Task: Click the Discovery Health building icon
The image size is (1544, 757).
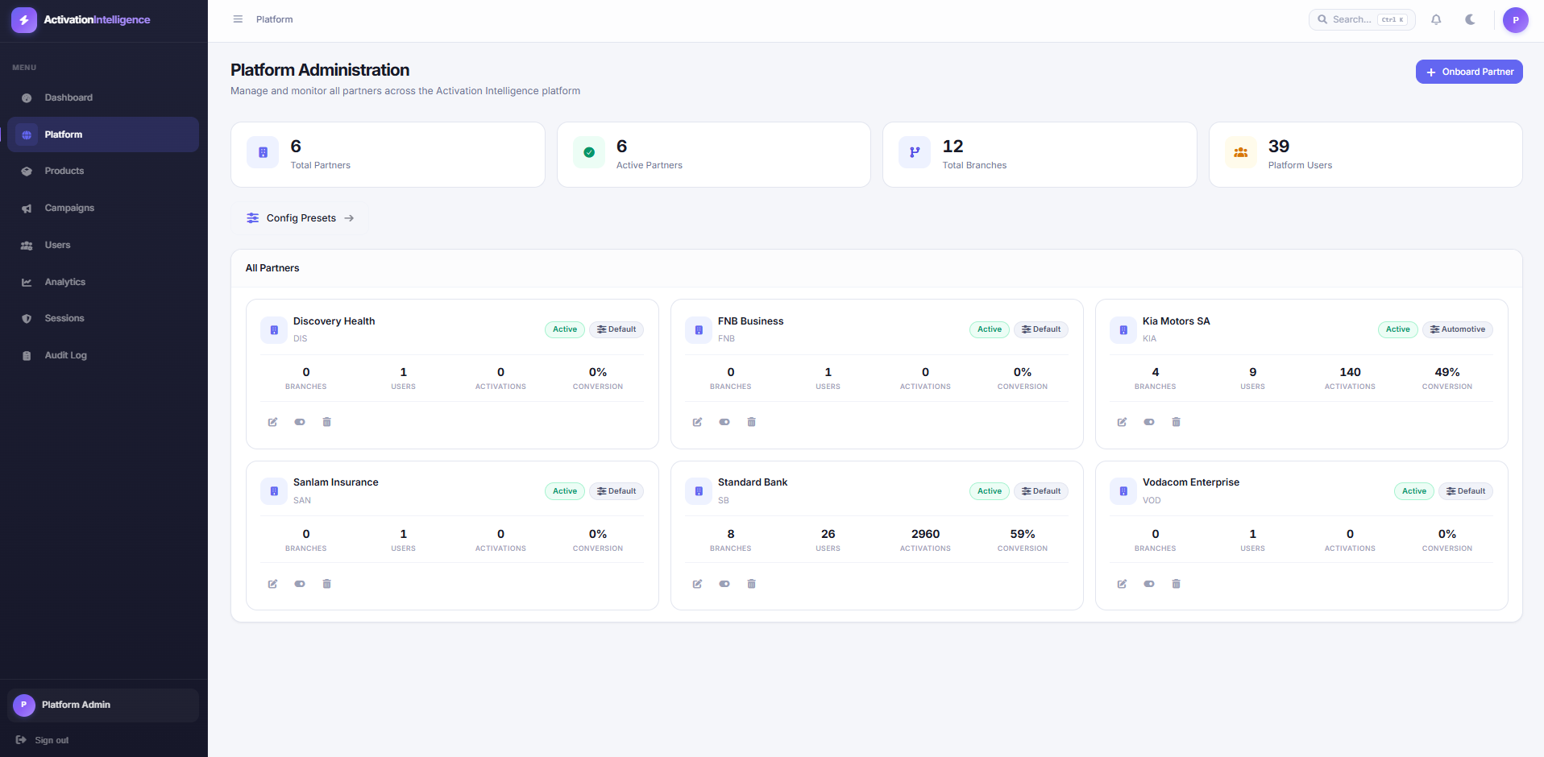Action: tap(274, 330)
